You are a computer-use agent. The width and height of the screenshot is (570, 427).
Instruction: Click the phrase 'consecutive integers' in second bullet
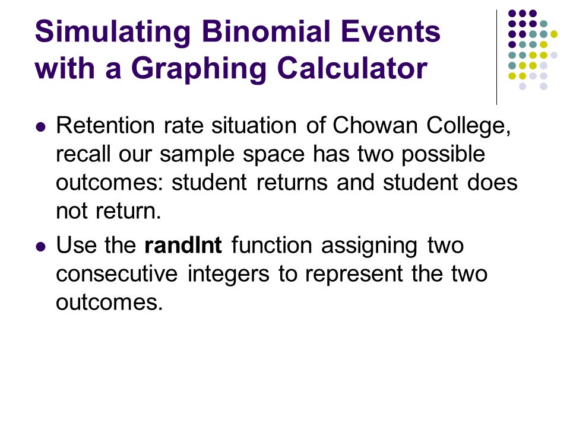click(163, 273)
